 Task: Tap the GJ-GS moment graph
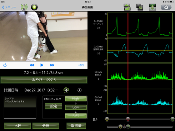click(x=140, y=25)
